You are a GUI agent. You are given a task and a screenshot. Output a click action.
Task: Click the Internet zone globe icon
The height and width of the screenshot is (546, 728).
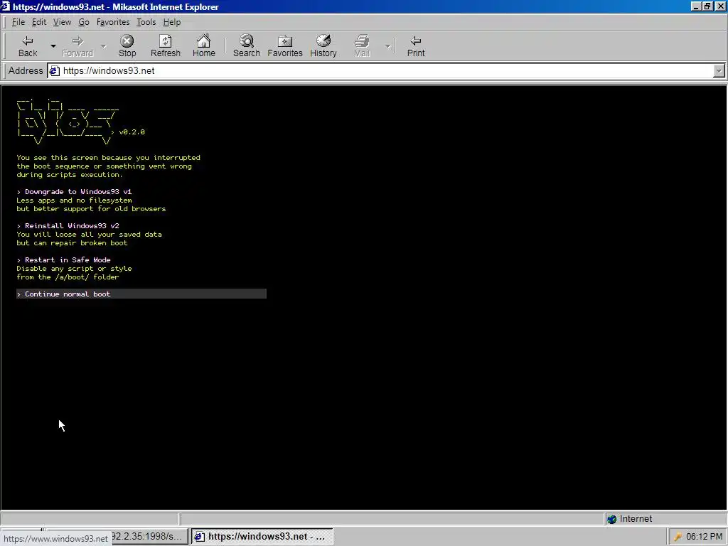click(x=612, y=519)
